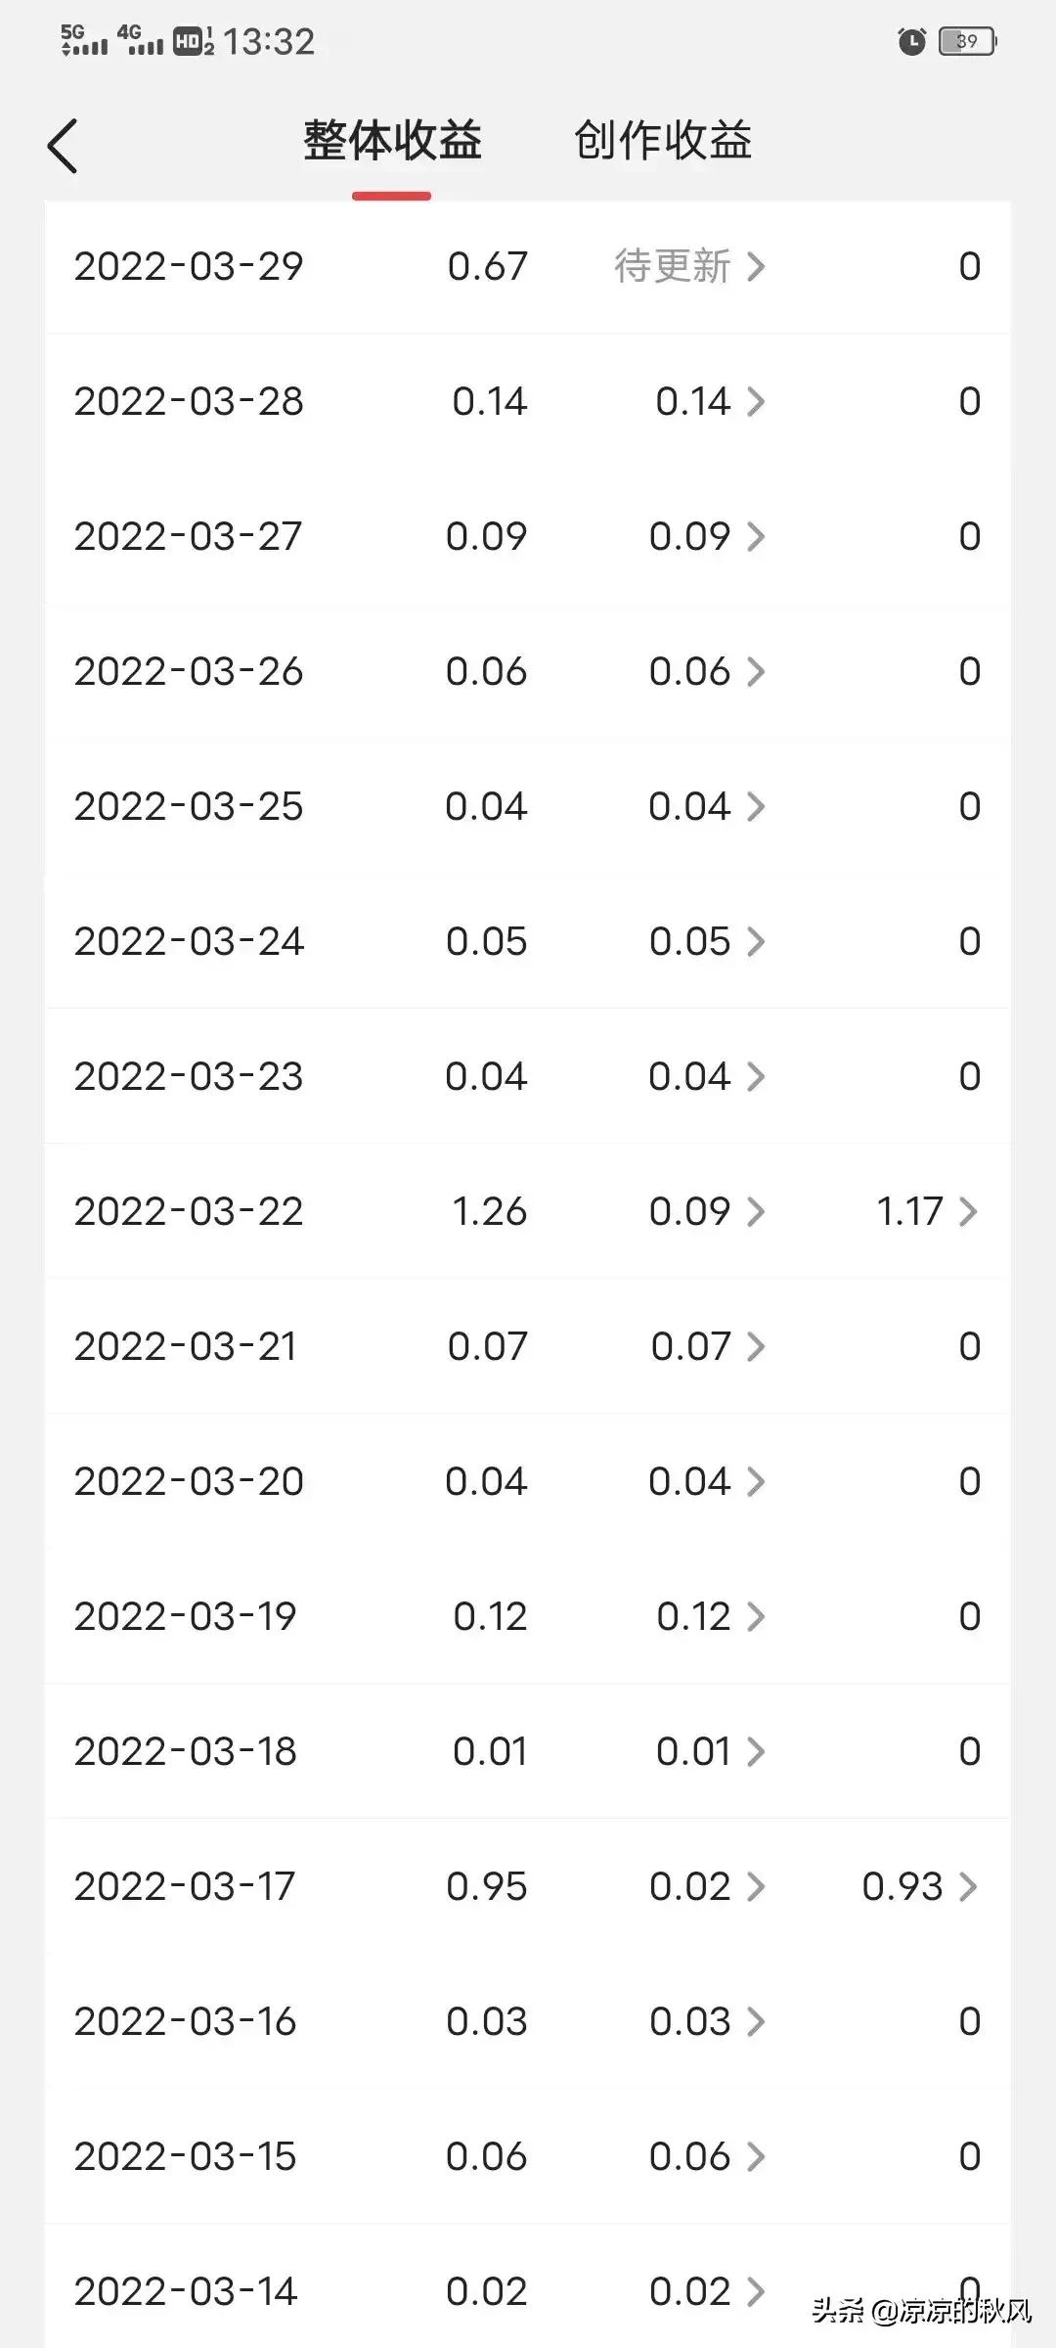Image resolution: width=1056 pixels, height=2348 pixels.
Task: Open 0.06 earnings detail for 2022-03-15
Action: tap(706, 2156)
